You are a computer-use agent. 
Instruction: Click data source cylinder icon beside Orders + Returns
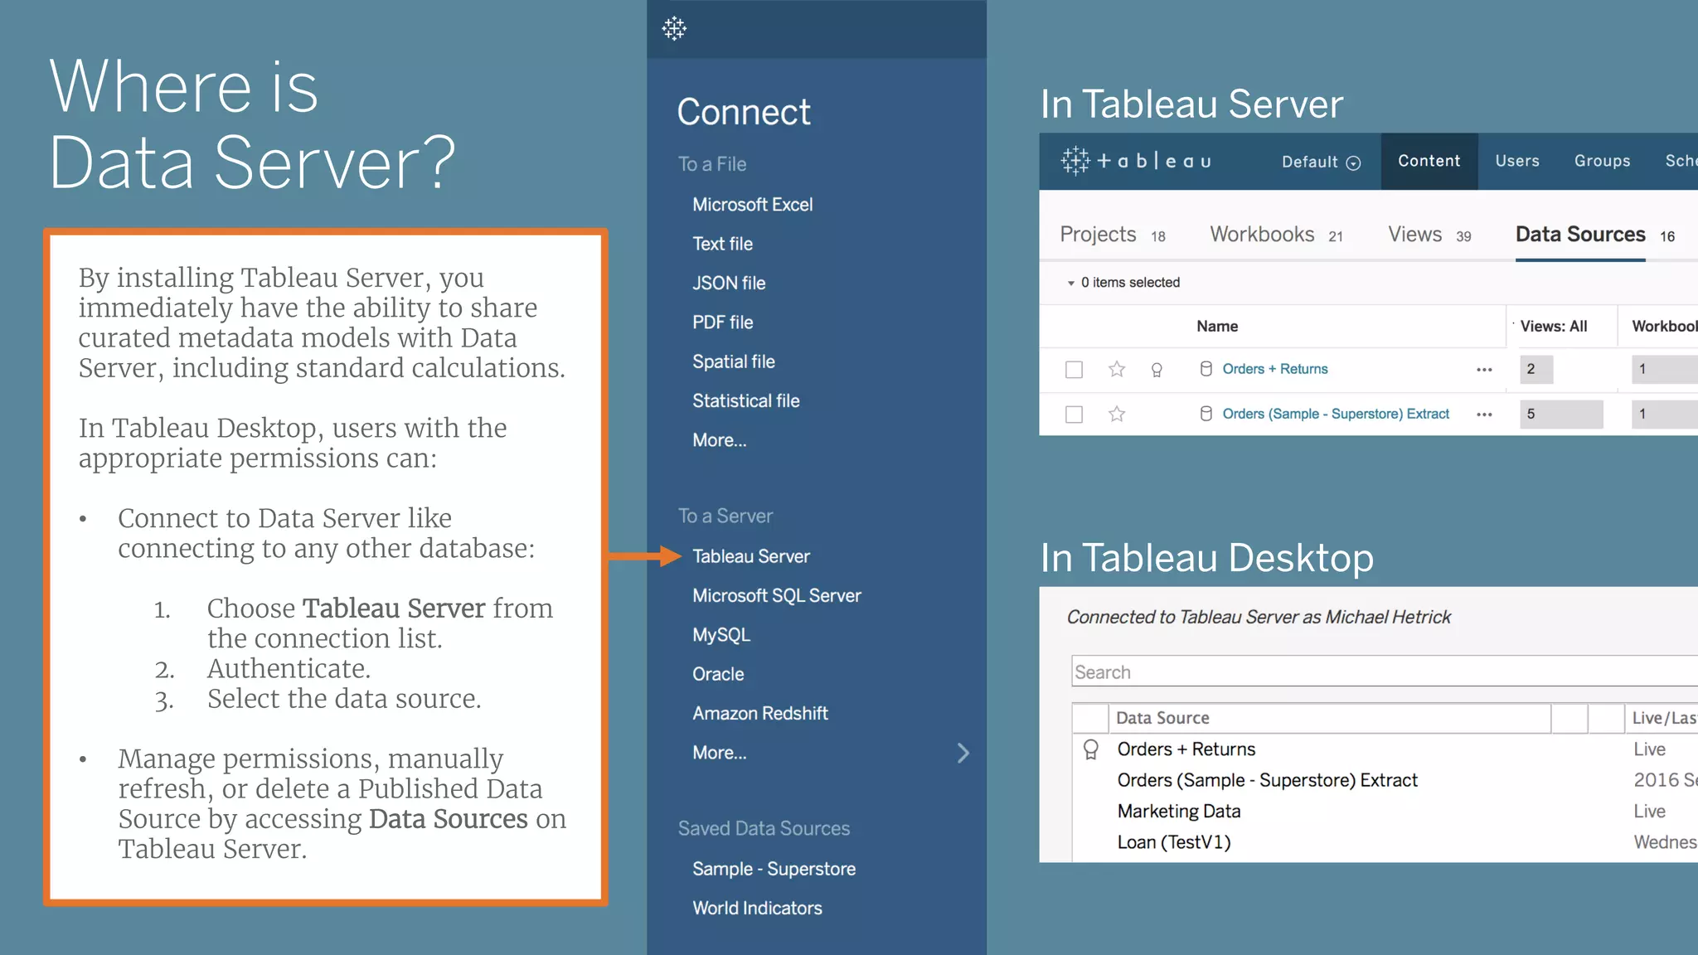click(x=1206, y=369)
